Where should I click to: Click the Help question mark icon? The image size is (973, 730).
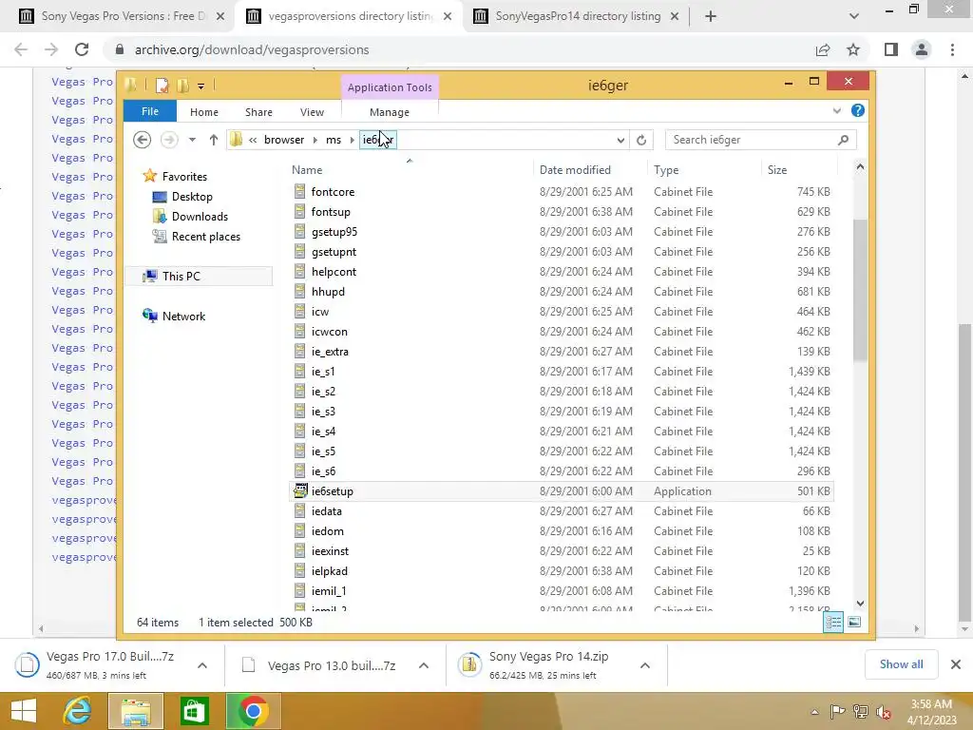[858, 110]
